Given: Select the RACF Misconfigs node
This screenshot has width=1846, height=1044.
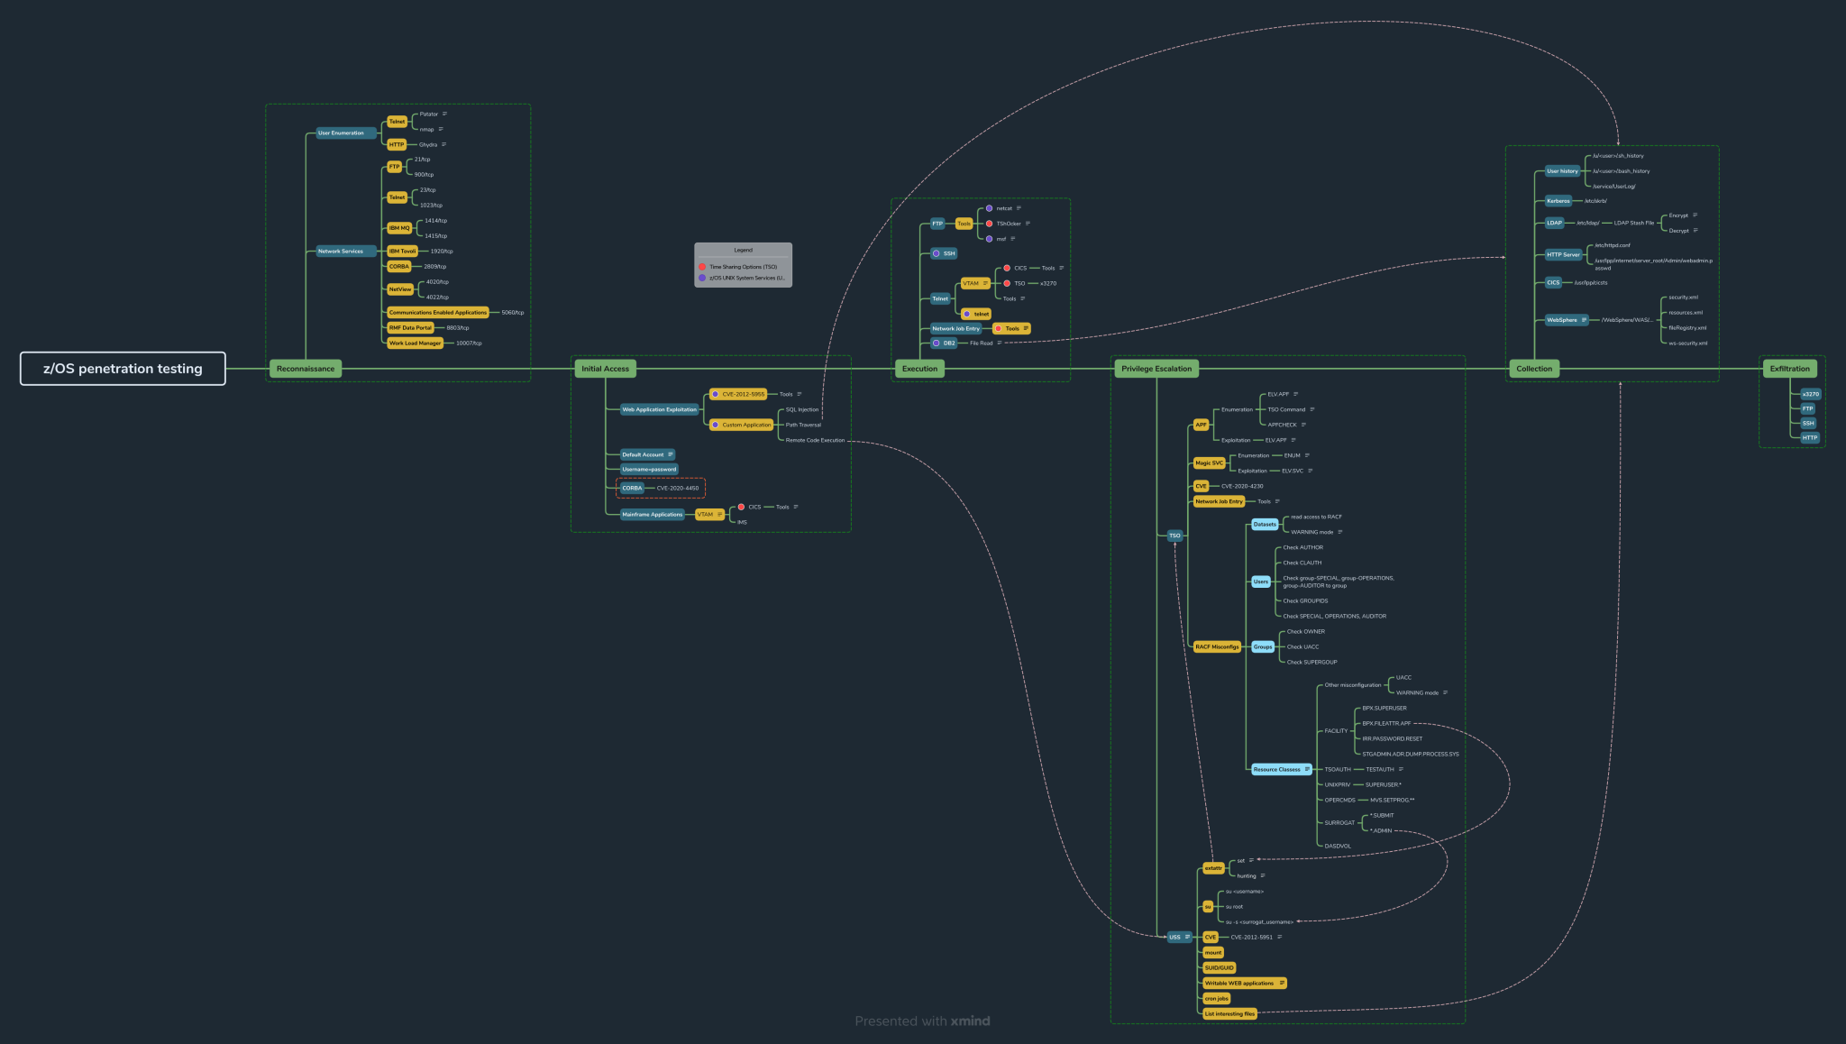Looking at the screenshot, I should pyautogui.click(x=1216, y=646).
